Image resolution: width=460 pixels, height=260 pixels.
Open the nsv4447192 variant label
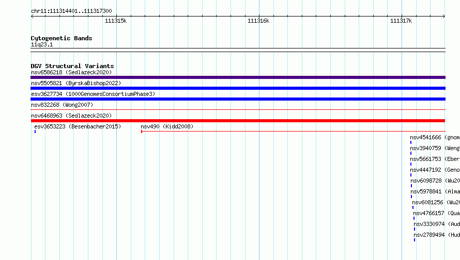(x=435, y=170)
